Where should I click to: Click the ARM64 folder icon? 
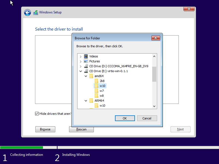[x=91, y=101]
